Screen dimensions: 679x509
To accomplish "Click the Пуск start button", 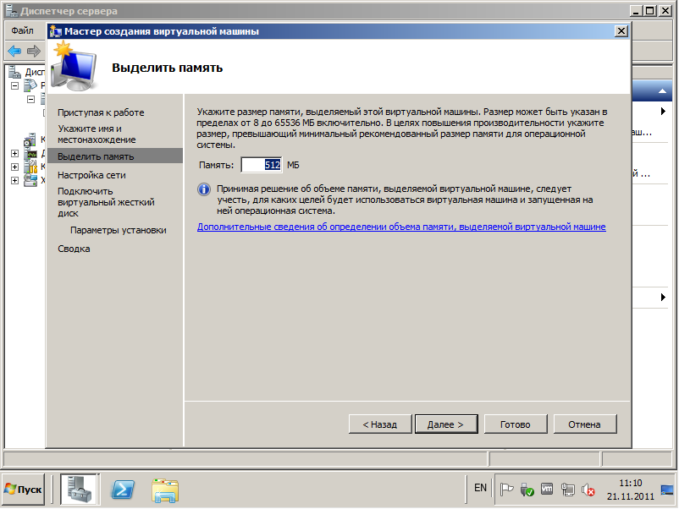I will (x=23, y=489).
